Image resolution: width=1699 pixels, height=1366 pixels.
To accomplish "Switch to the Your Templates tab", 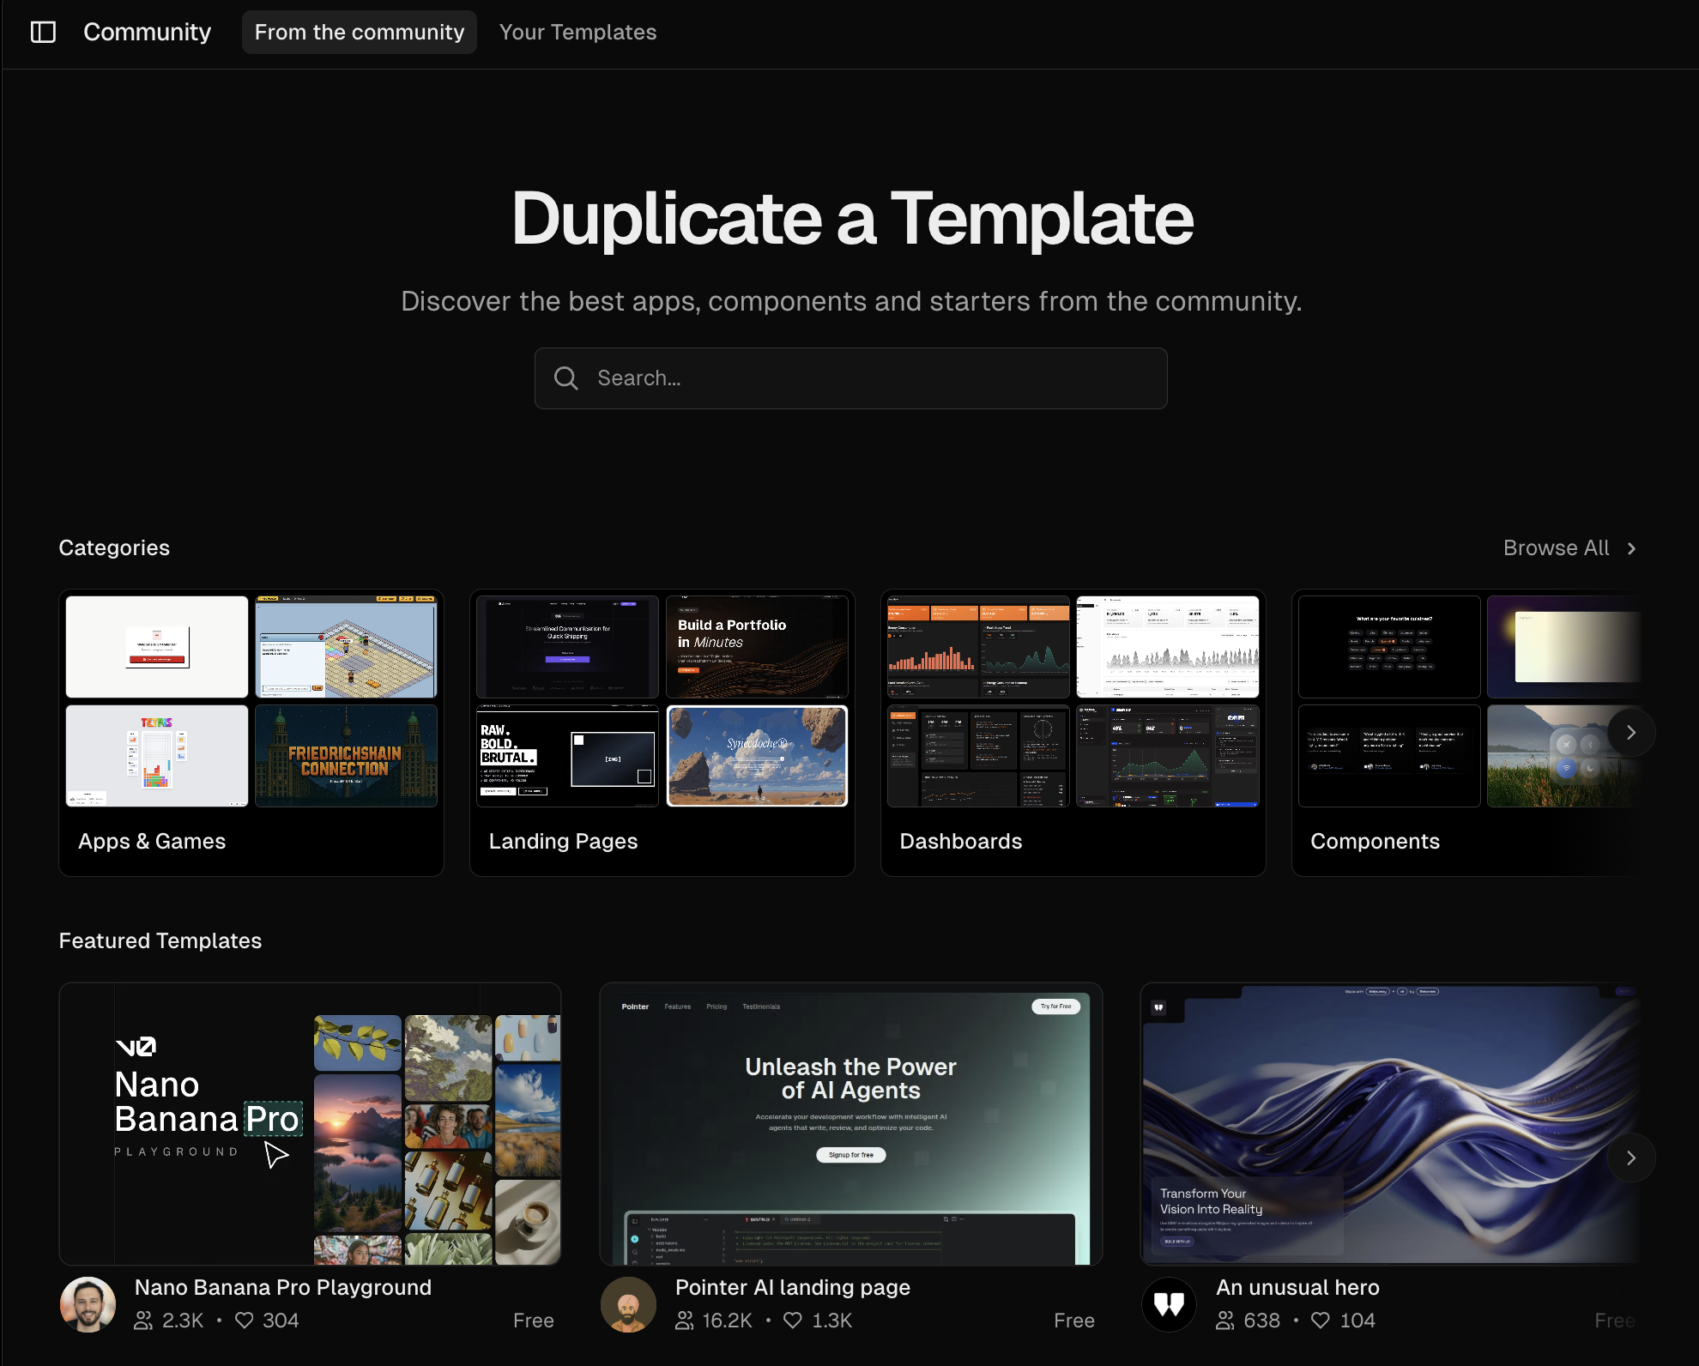I will coord(578,32).
